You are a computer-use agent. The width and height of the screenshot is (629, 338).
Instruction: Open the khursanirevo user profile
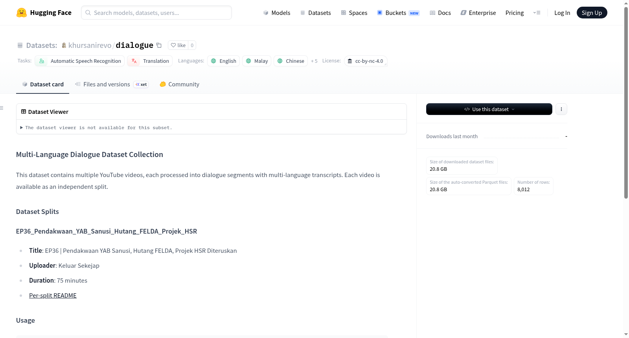tap(90, 45)
